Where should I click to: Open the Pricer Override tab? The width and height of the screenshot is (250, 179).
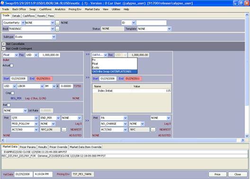pos(58,147)
